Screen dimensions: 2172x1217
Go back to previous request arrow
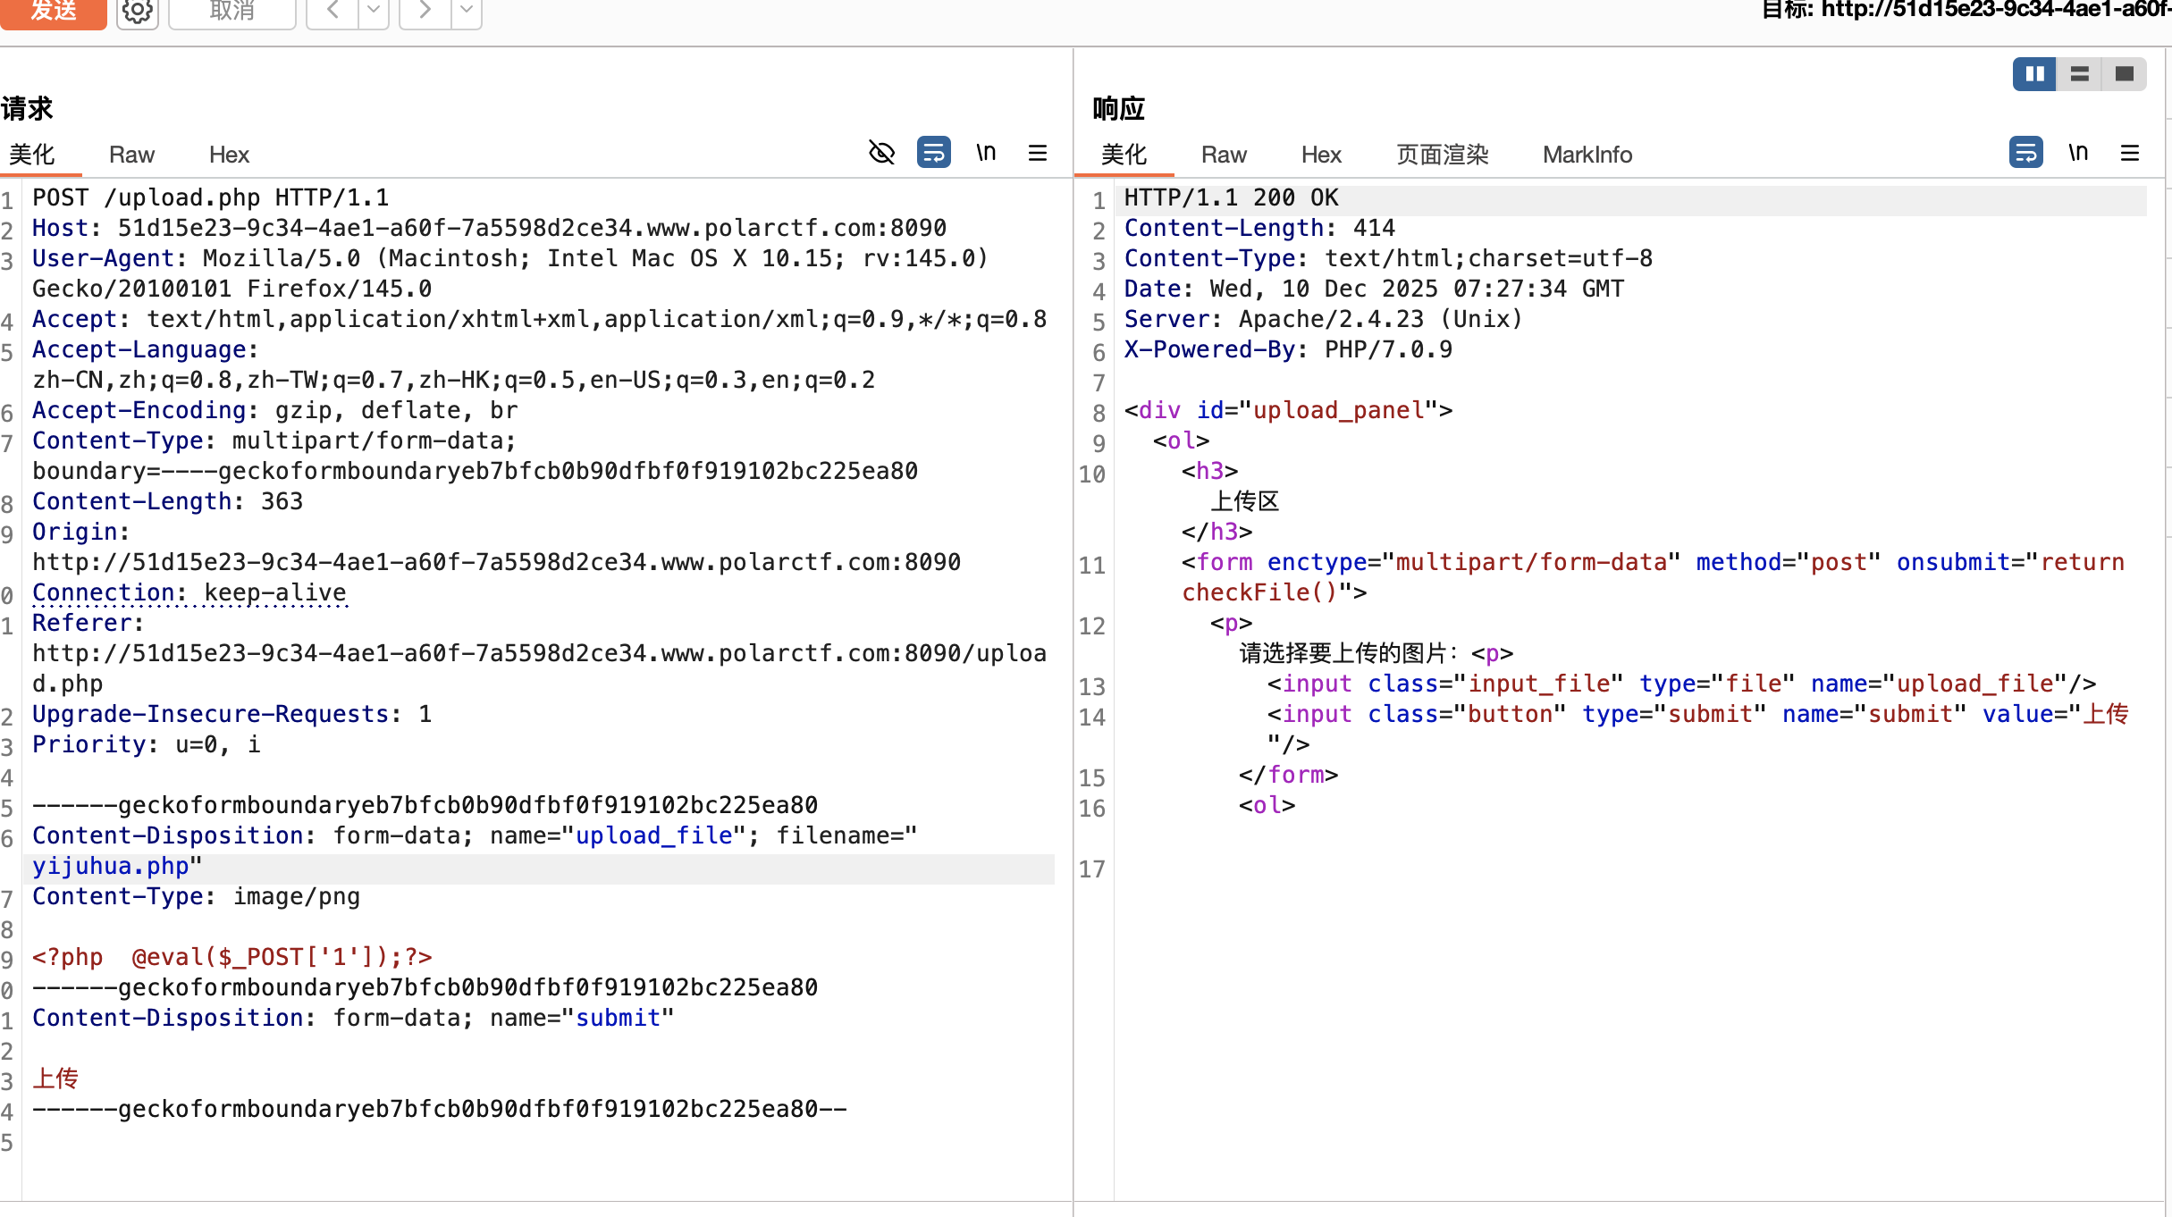(x=333, y=11)
